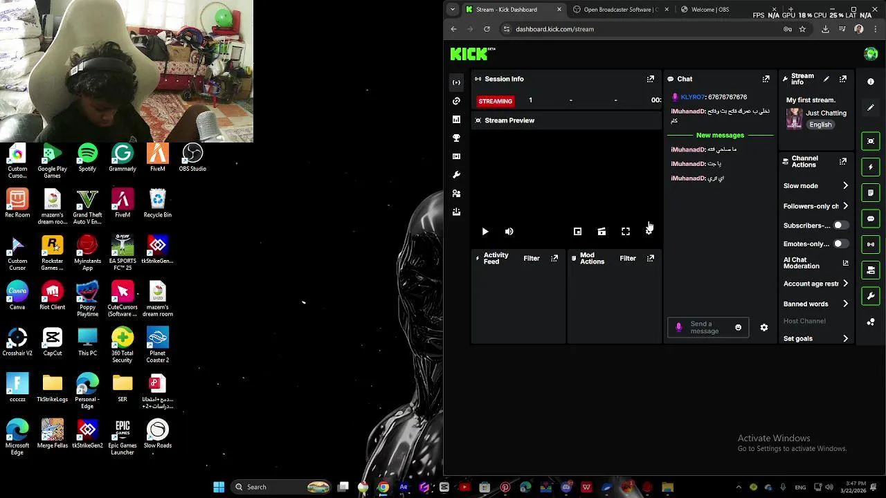Open Kick account avatar menu
This screenshot has width=886, height=498.
point(871,54)
